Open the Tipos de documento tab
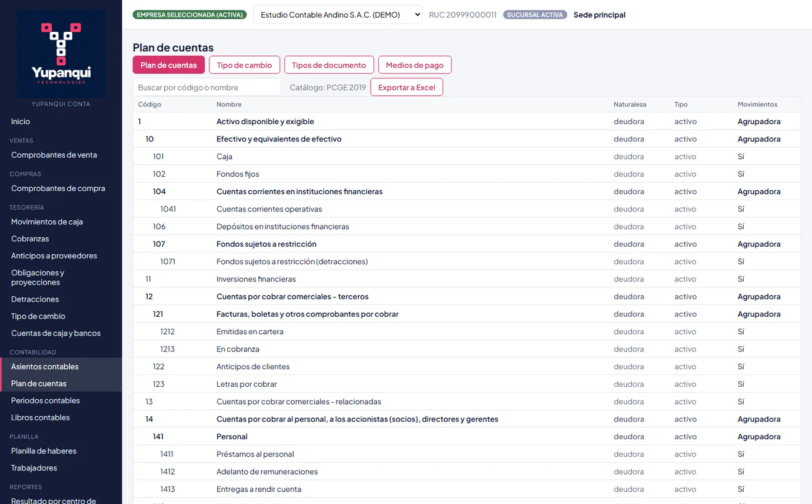 [x=329, y=65]
